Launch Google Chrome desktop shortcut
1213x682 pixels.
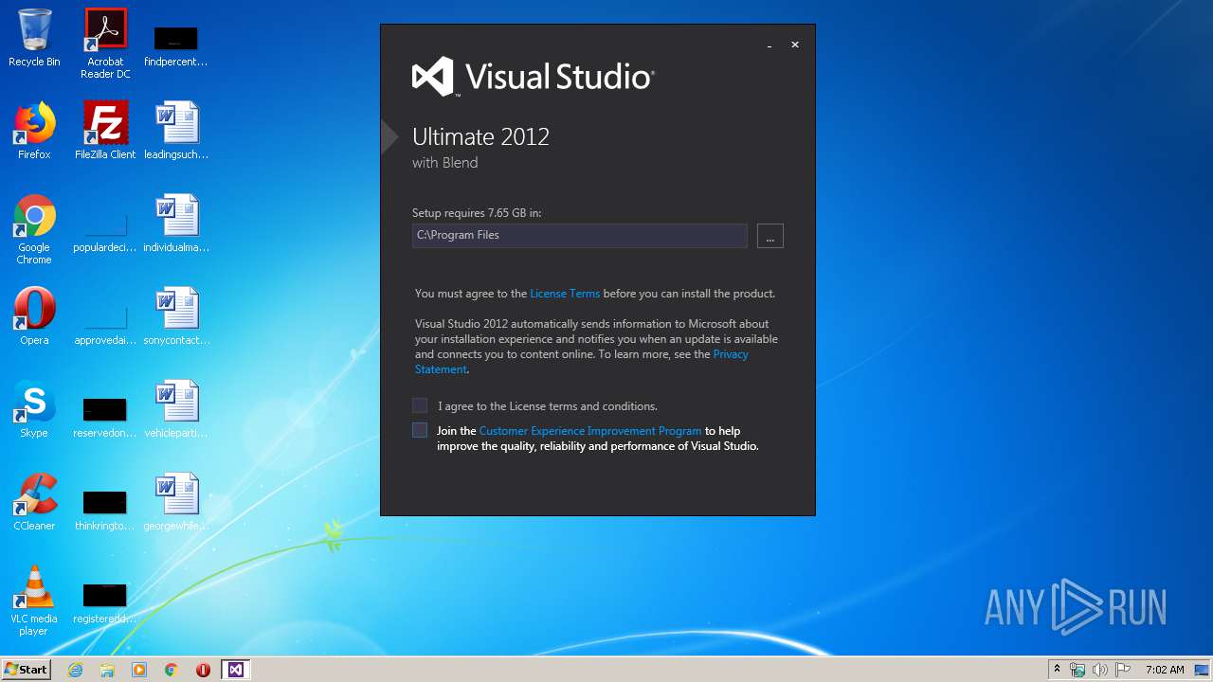click(34, 230)
